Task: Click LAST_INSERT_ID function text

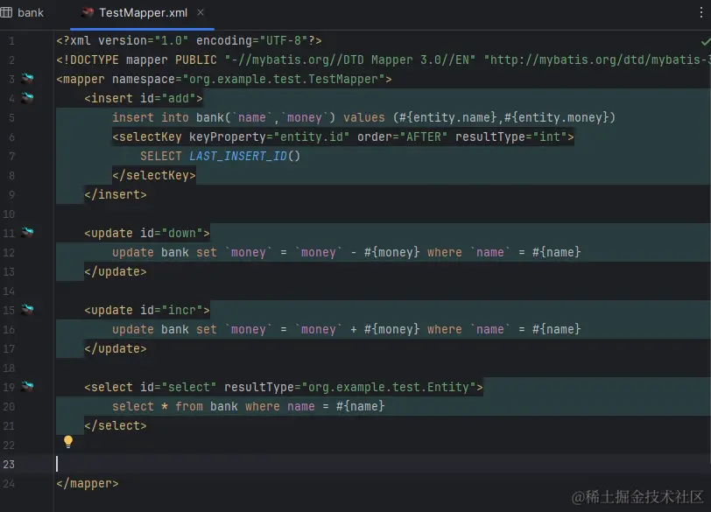Action: coord(238,157)
